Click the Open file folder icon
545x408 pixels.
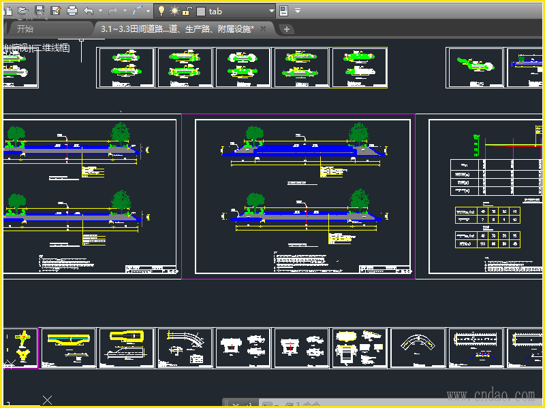point(22,11)
